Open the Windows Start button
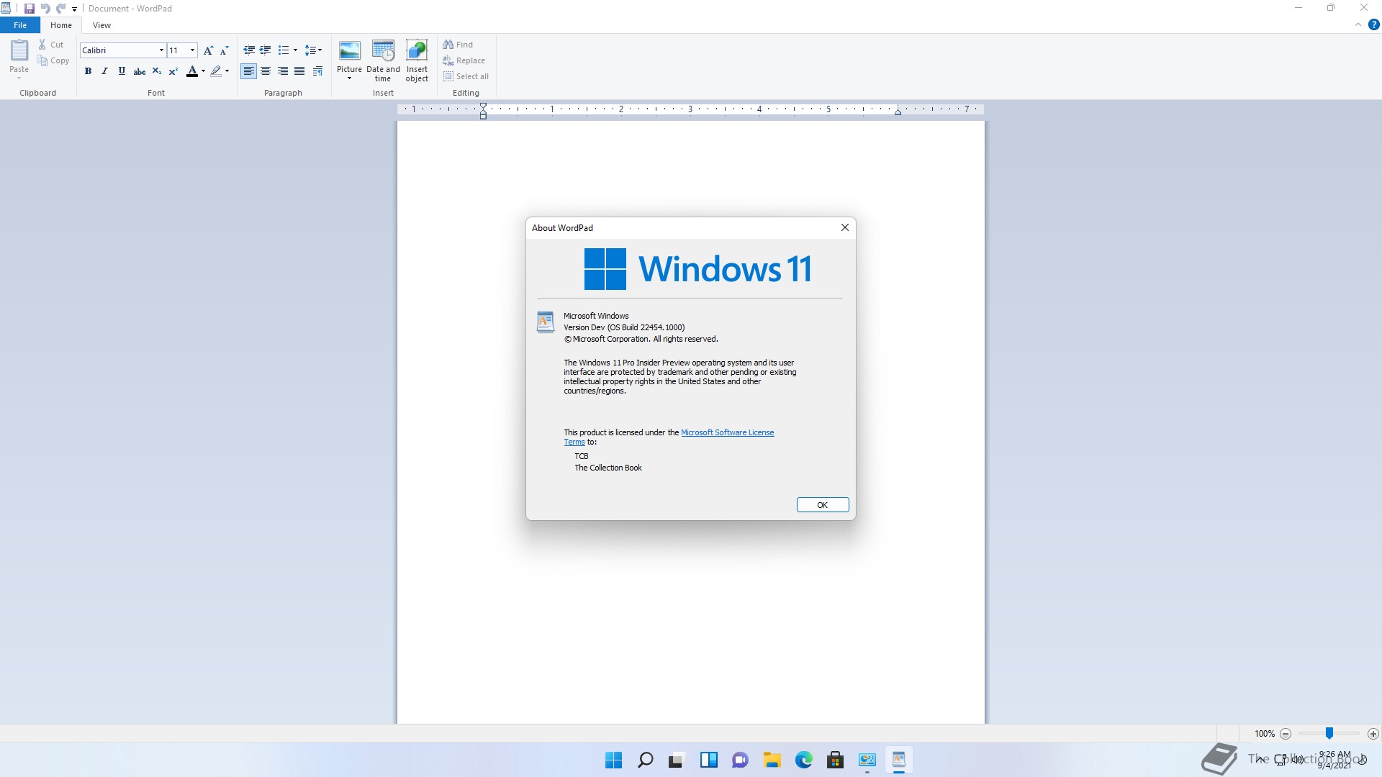1382x777 pixels. pyautogui.click(x=613, y=760)
